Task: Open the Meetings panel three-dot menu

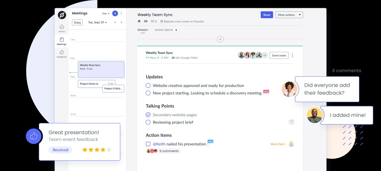Action: (x=121, y=13)
